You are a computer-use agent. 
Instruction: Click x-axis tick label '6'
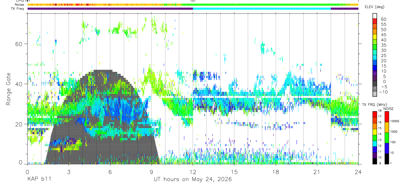110,172
